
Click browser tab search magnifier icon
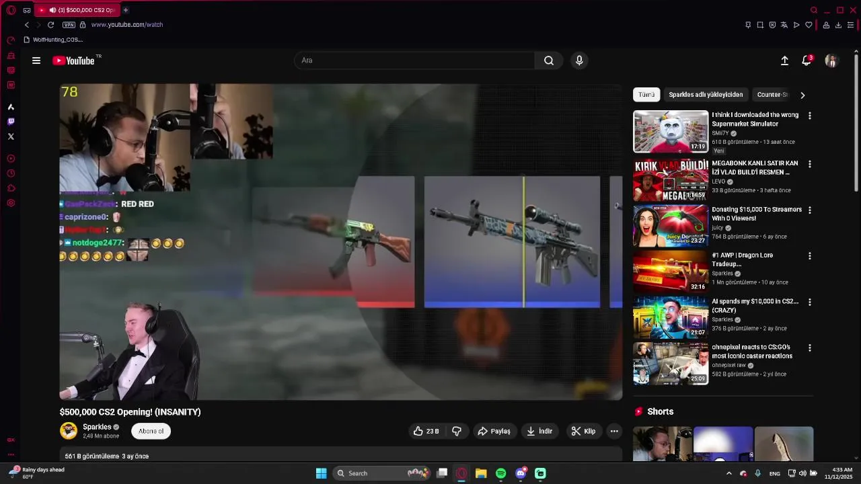(x=814, y=10)
